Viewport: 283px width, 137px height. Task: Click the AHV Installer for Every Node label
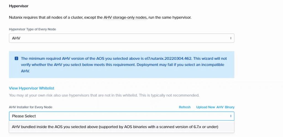coord(31,107)
